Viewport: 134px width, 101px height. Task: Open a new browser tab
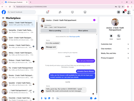coord(31,2)
